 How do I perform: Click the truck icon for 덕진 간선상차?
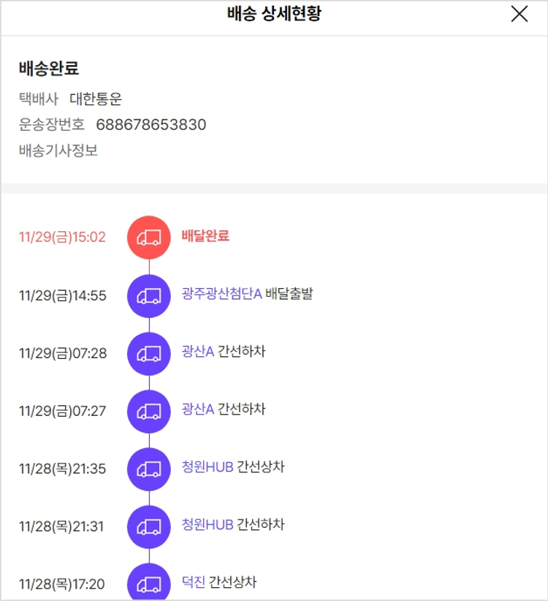[x=149, y=583]
